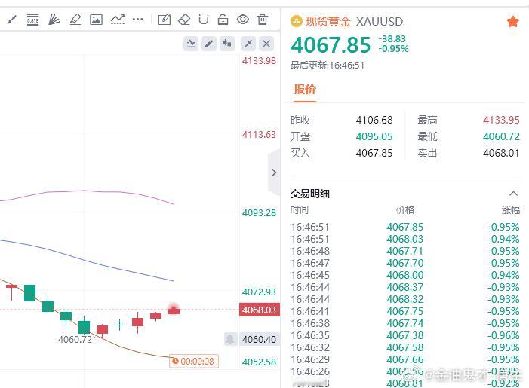Viewport: 529px width, 388px height.
Task: Toggle the magnet snap tool
Action: pyautogui.click(x=204, y=19)
